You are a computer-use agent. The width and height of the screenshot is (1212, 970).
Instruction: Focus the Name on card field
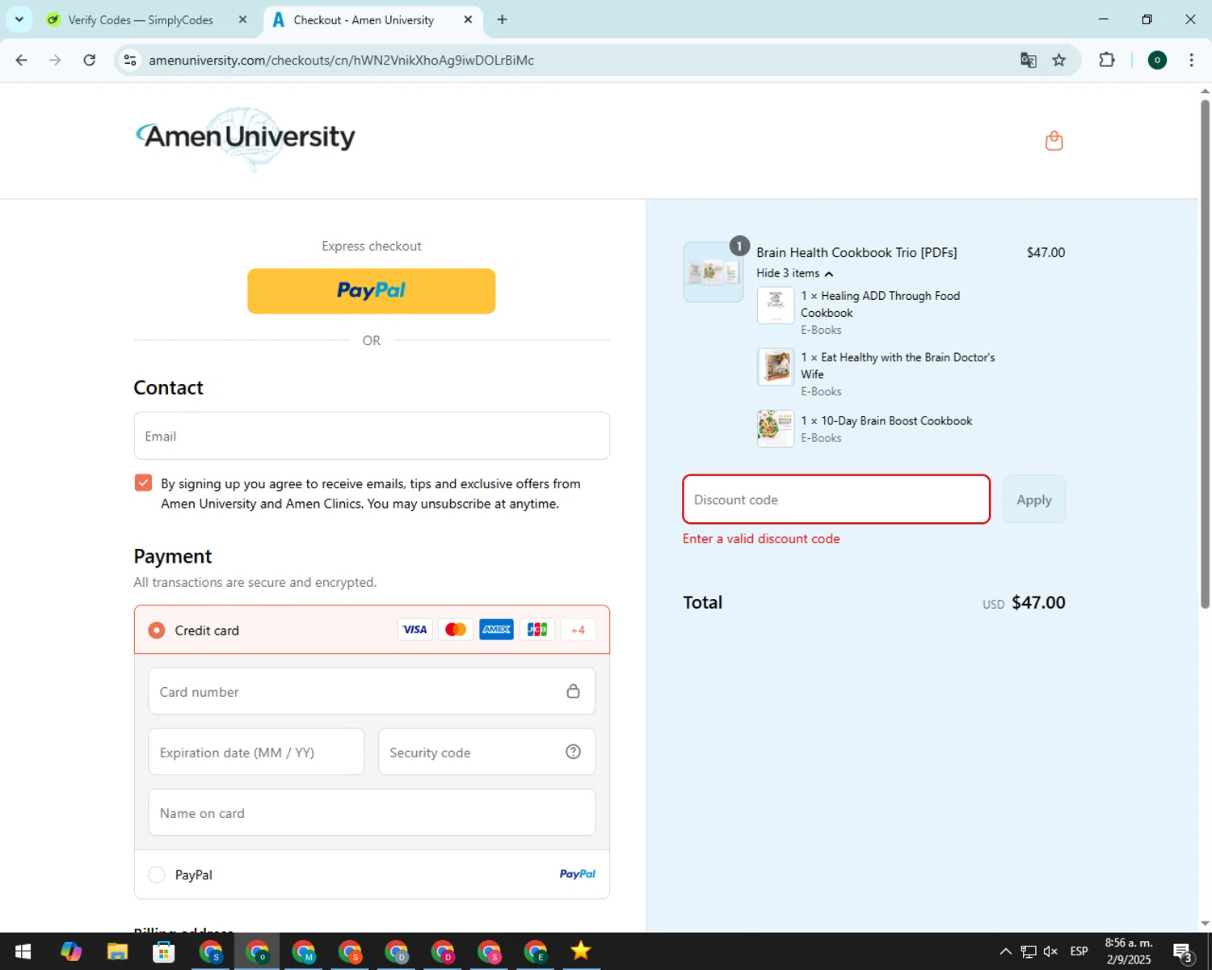tap(372, 812)
